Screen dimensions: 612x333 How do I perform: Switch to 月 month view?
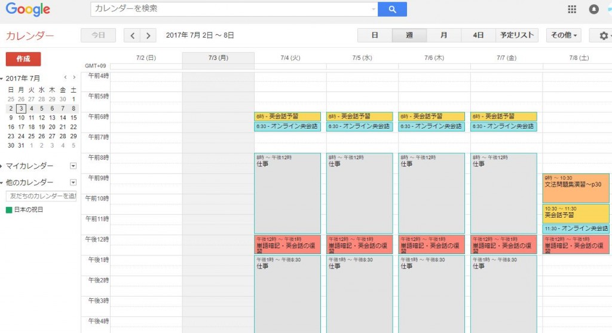(444, 35)
